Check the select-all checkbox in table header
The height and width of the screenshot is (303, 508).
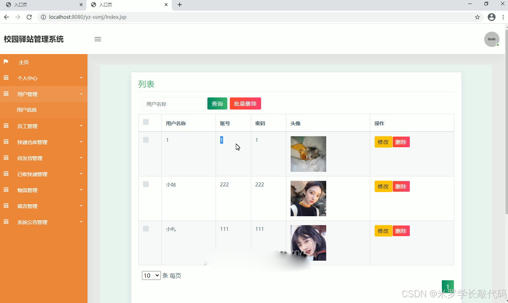[145, 122]
